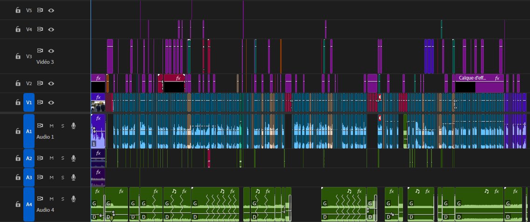
Task: Solo the Audio 1 track
Action: tap(63, 126)
